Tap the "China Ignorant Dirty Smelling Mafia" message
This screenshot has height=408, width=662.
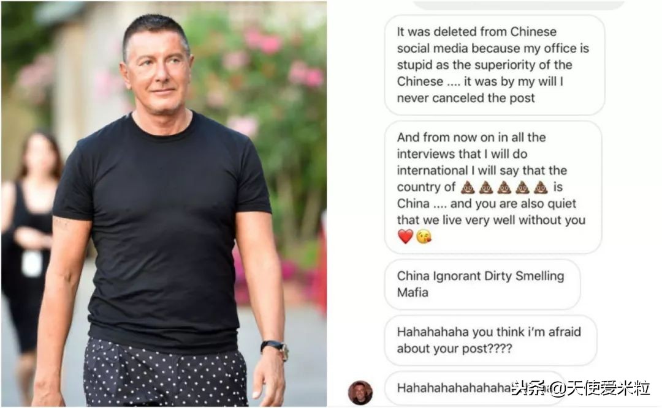482,284
